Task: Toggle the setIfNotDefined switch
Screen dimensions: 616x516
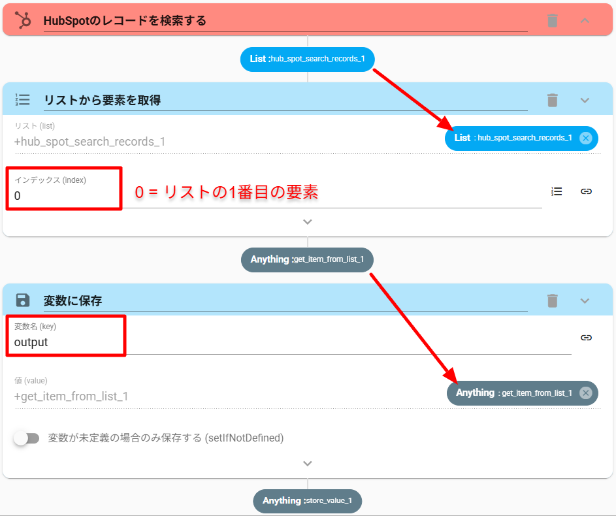Action: pos(27,438)
